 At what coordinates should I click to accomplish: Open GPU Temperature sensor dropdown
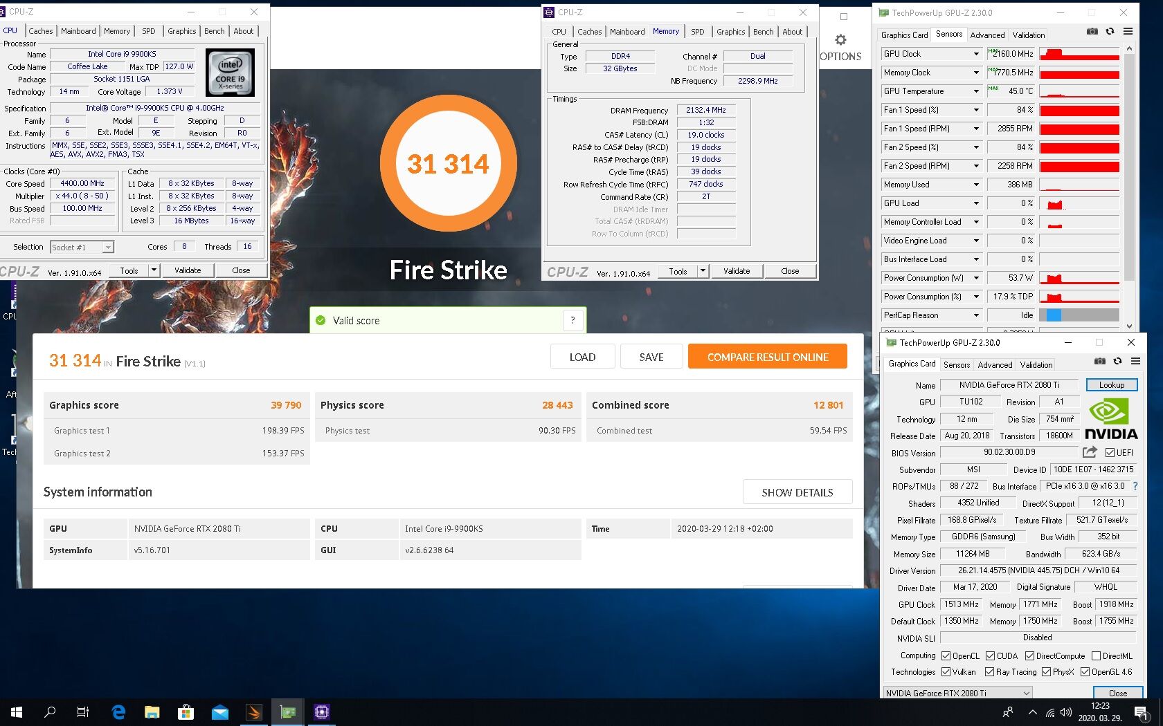click(976, 91)
